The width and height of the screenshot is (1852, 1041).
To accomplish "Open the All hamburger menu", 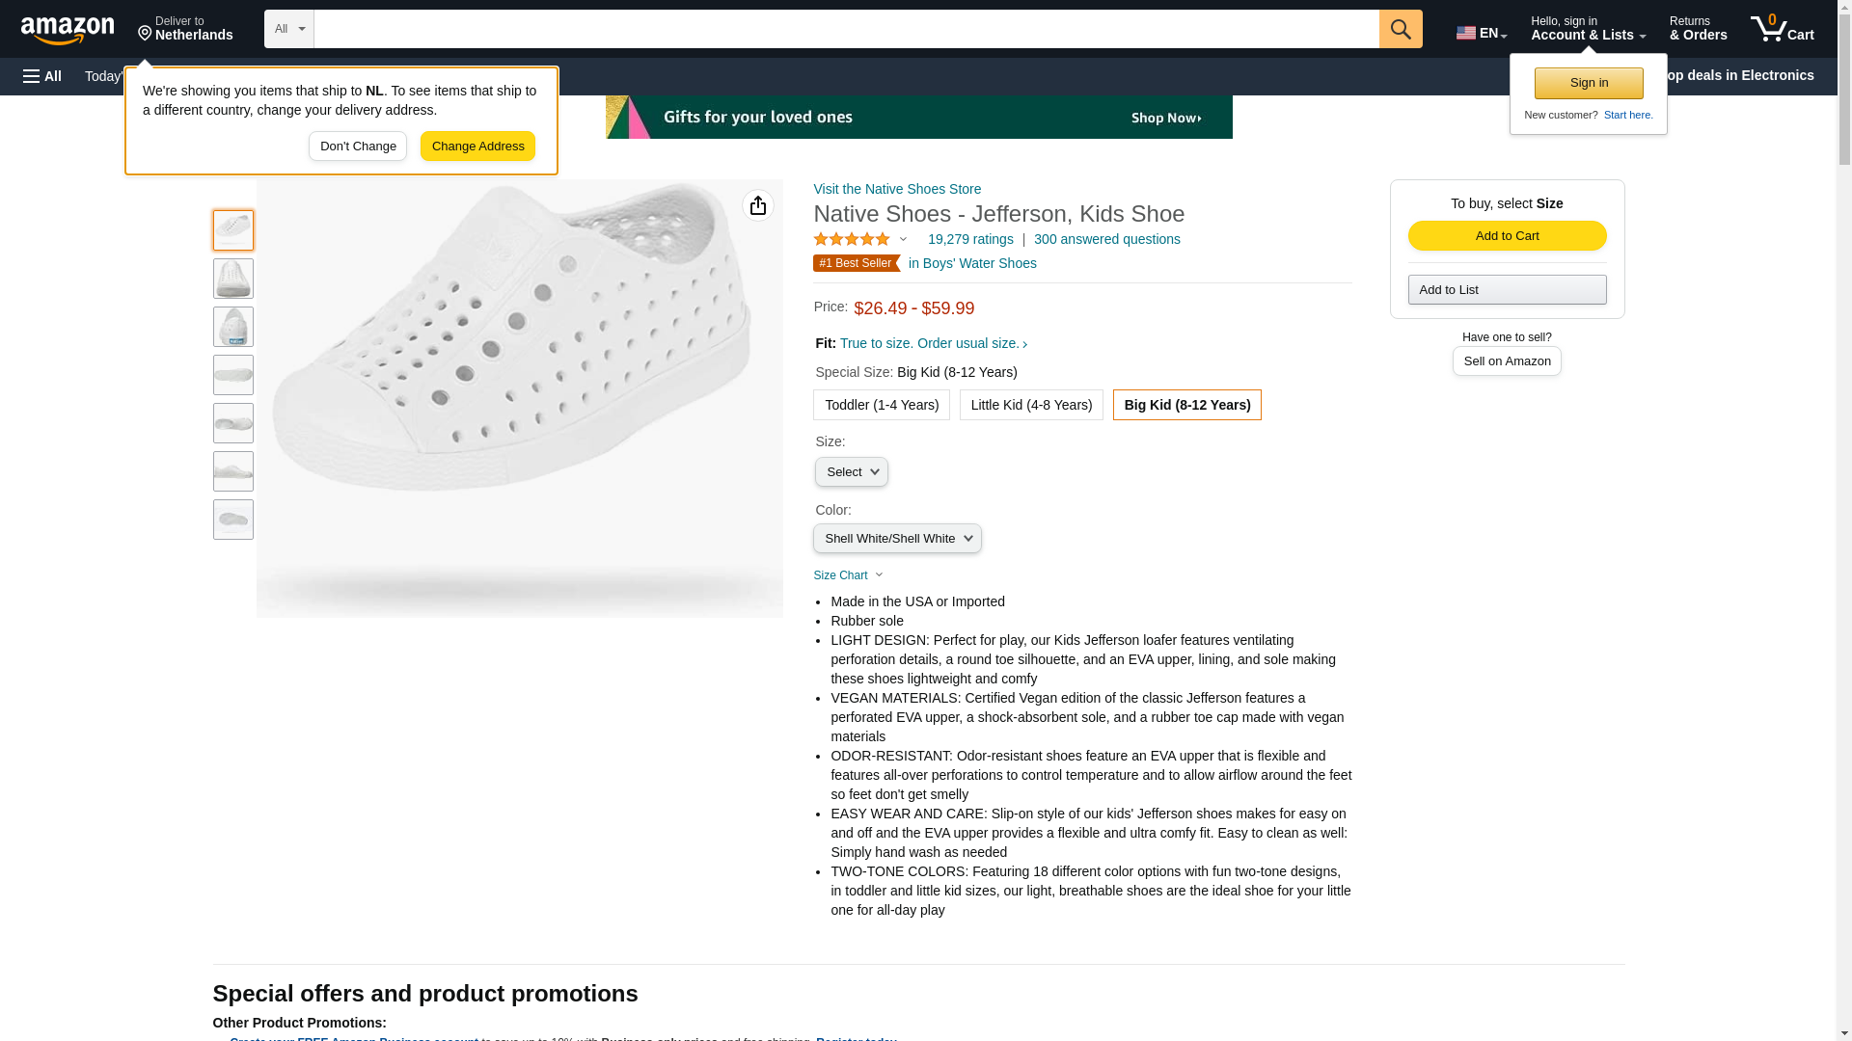I will point(42,76).
